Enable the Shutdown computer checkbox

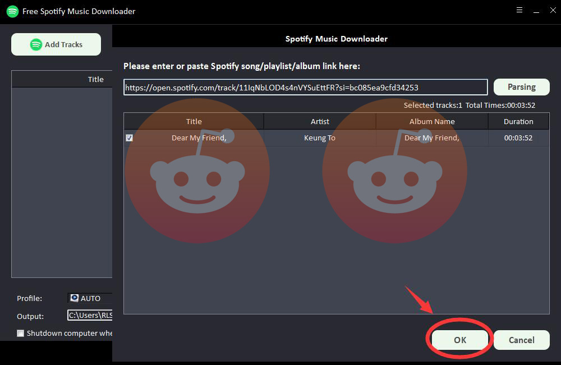21,333
